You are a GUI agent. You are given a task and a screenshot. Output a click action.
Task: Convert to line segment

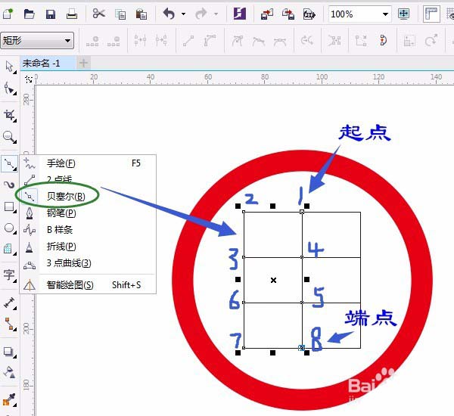188,41
